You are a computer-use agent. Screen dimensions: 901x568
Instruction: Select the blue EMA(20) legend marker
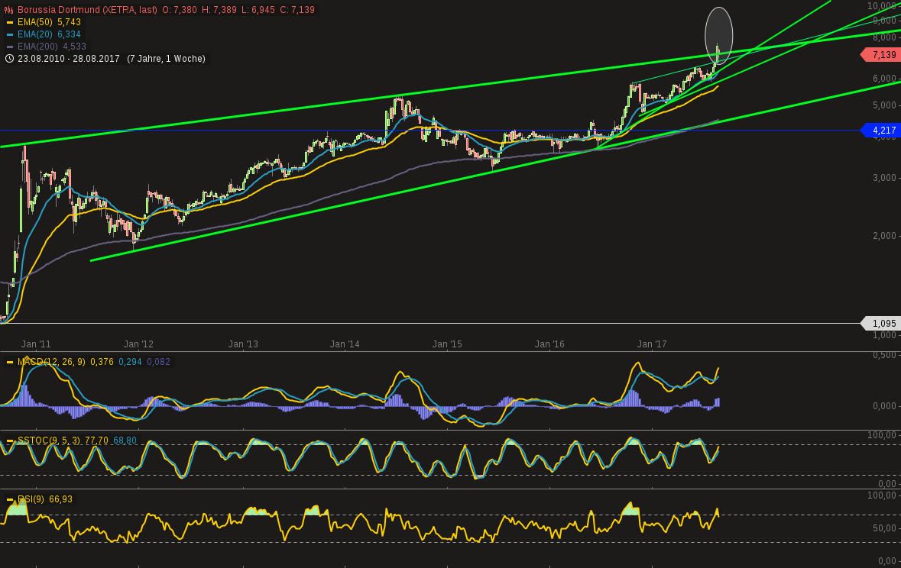coord(10,34)
